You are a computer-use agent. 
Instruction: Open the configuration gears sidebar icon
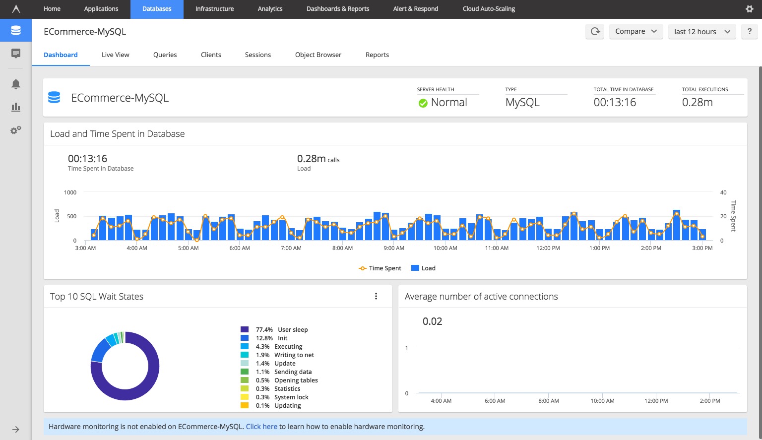pos(16,130)
